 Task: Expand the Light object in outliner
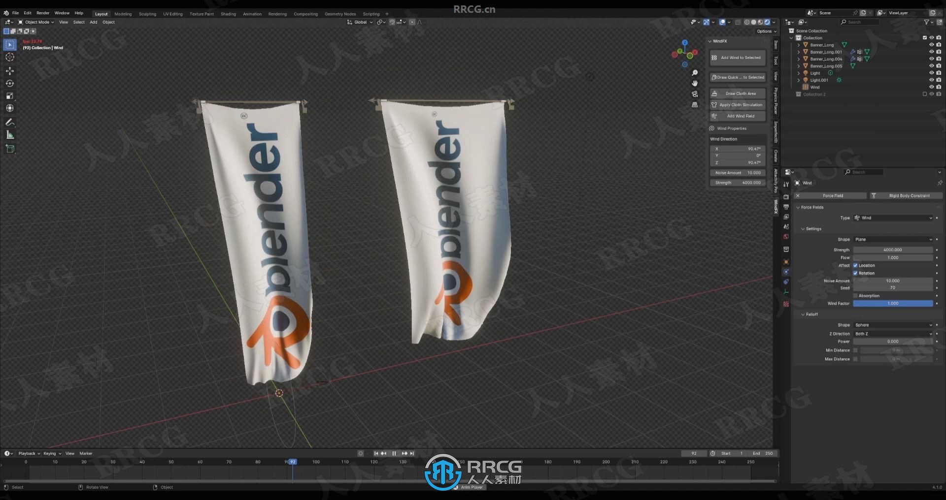tap(799, 73)
